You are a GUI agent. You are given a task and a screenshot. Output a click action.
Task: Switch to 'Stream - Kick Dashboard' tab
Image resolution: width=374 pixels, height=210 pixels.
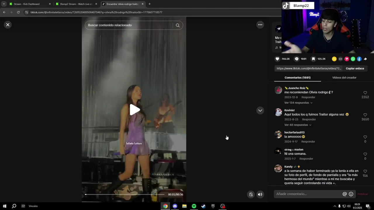click(x=29, y=4)
